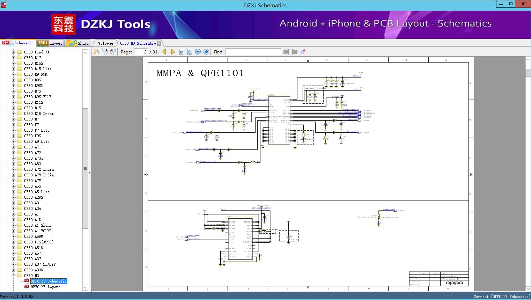Click the OPPO R17 folder icon
The height and width of the screenshot is (300, 531).
(20, 58)
